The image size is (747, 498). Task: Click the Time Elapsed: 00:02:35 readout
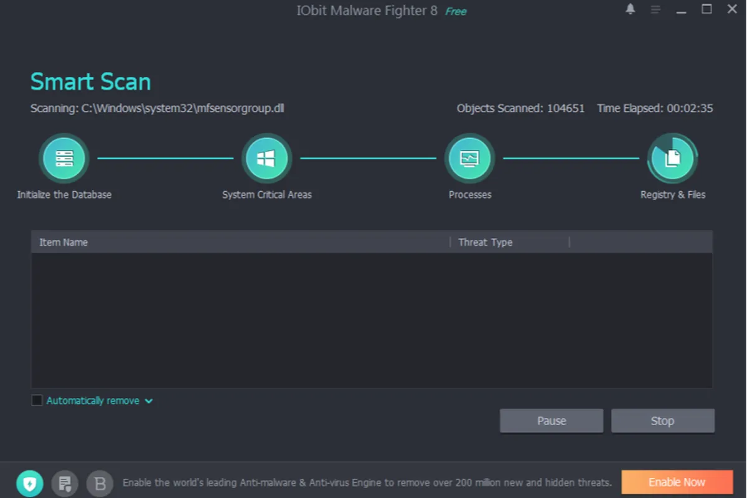pyautogui.click(x=655, y=108)
